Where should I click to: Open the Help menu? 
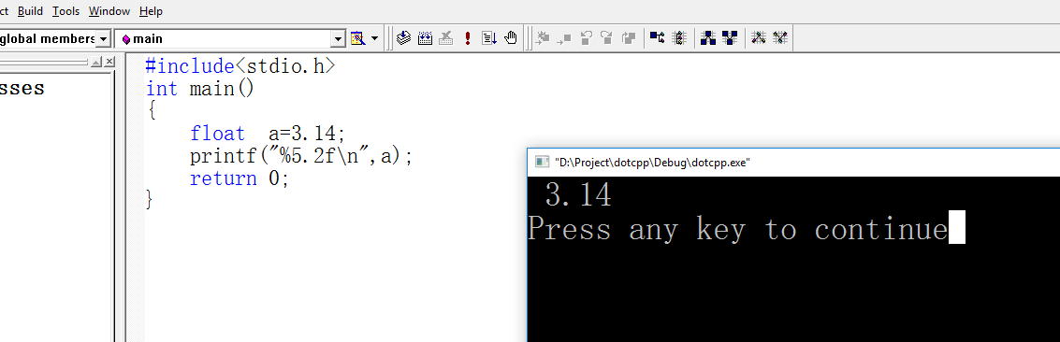(151, 11)
